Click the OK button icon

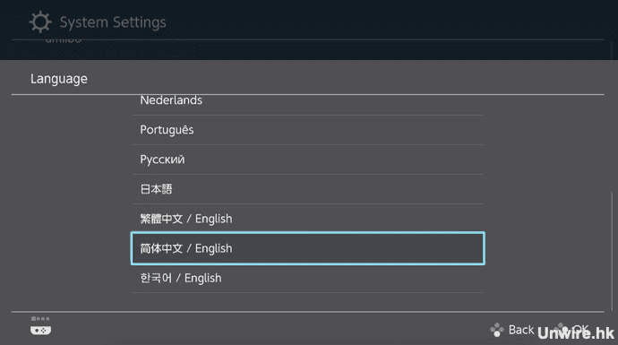pyautogui.click(x=561, y=329)
